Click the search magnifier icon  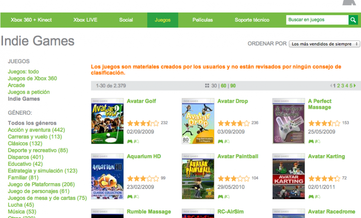[353, 20]
